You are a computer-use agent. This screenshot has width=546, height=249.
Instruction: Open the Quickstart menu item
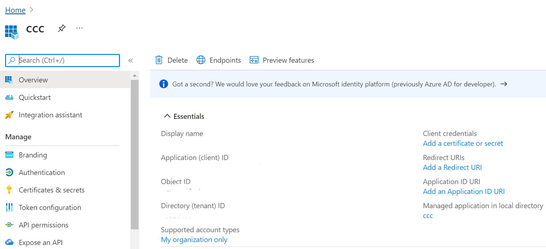click(65, 97)
